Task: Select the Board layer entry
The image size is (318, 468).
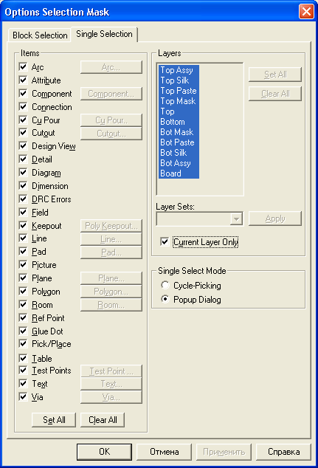Action: click(x=179, y=173)
